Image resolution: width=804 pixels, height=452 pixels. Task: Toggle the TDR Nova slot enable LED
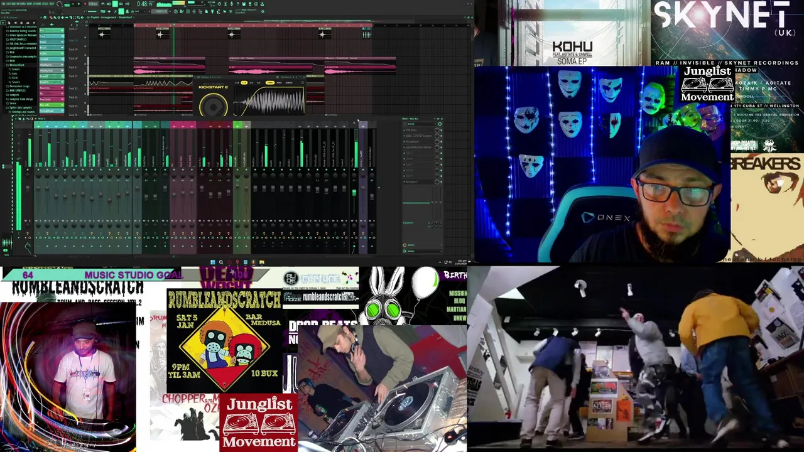[x=441, y=130]
